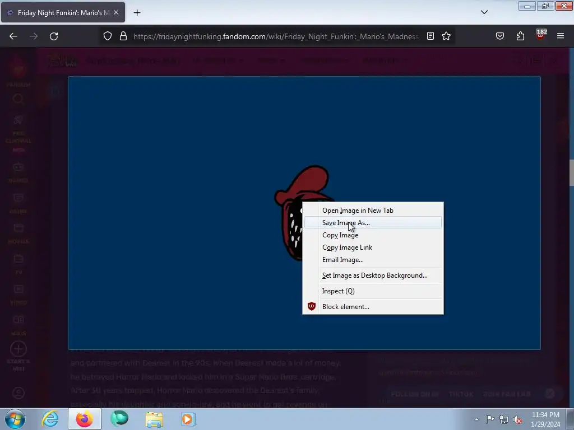
Task: Open the tracking protection shield icon
Action: (107, 36)
